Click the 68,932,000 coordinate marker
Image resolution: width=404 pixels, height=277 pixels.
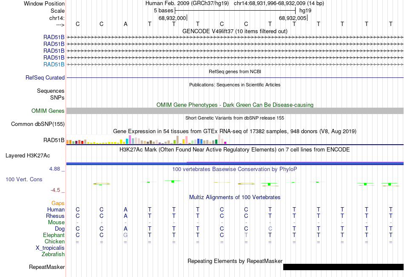[x=172, y=18]
